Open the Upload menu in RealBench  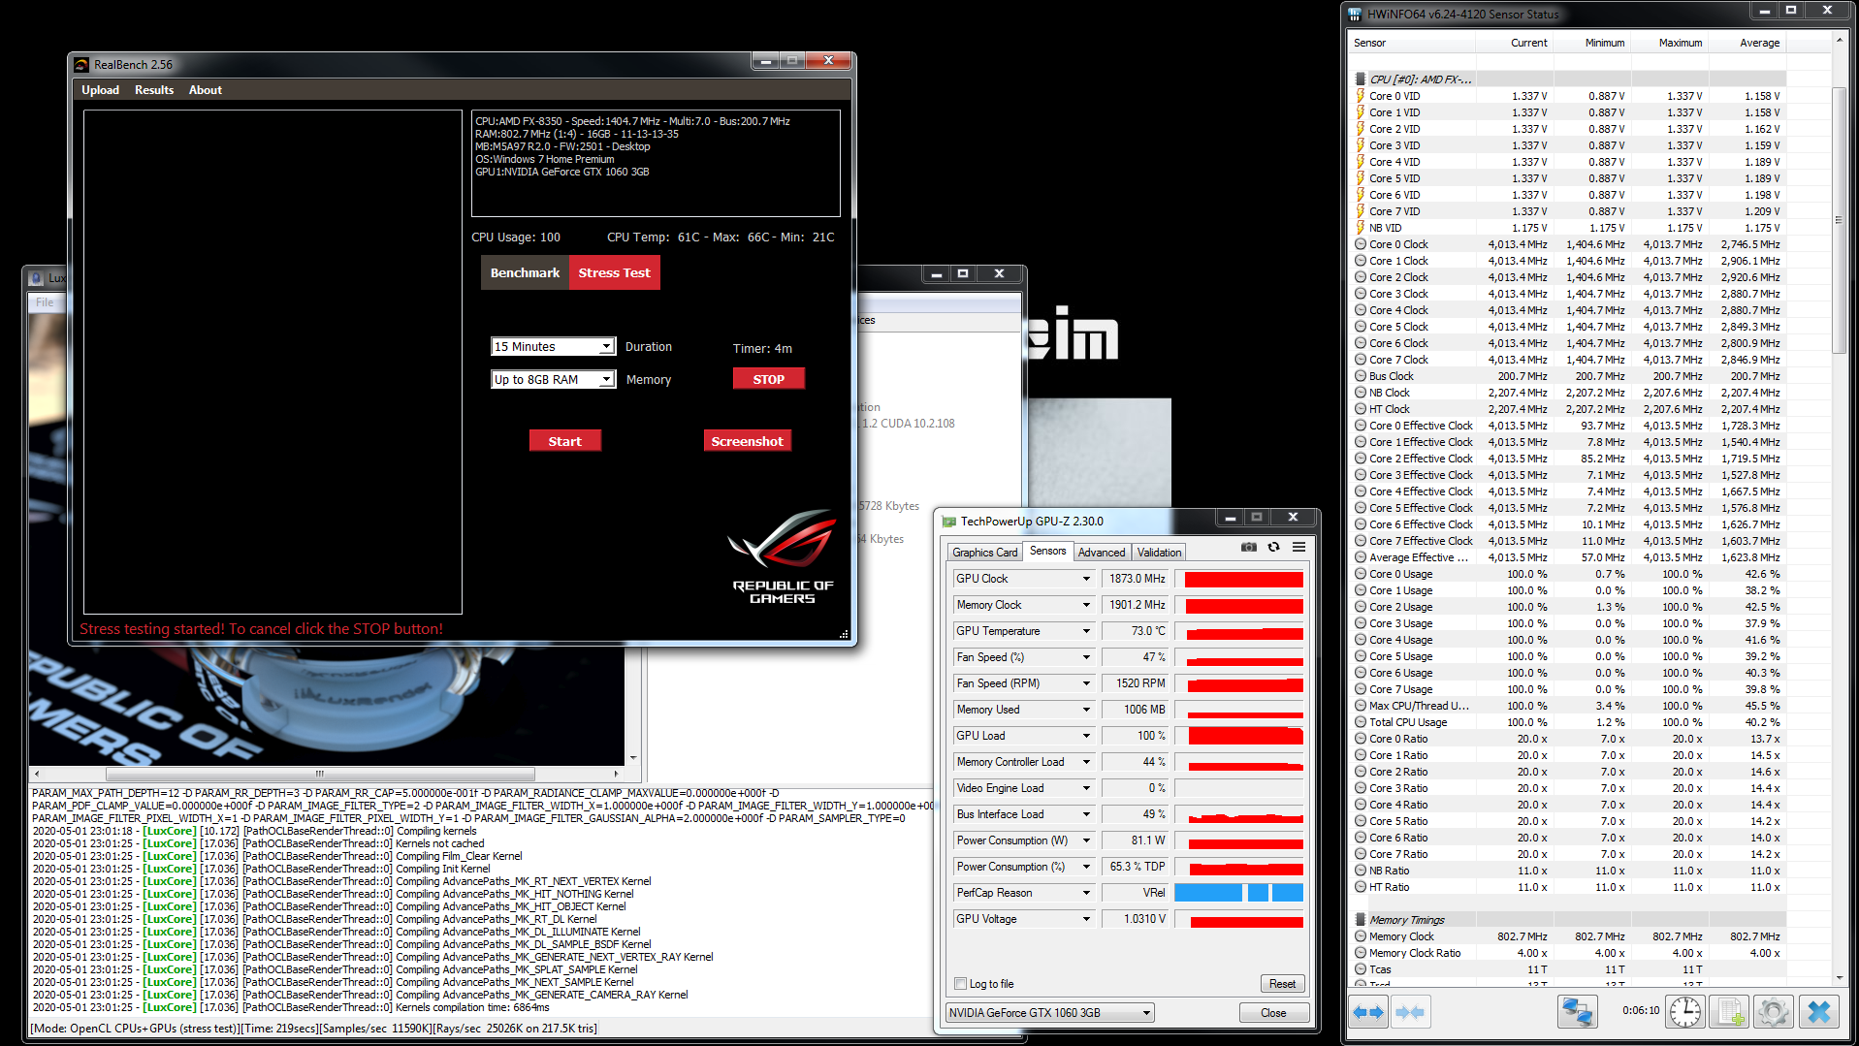coord(100,90)
